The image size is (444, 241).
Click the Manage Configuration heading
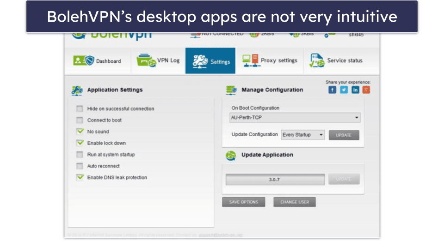pyautogui.click(x=272, y=90)
